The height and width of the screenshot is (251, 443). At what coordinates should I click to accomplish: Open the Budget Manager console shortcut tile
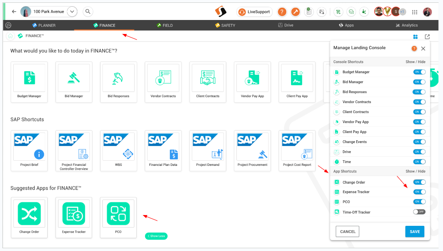click(29, 82)
